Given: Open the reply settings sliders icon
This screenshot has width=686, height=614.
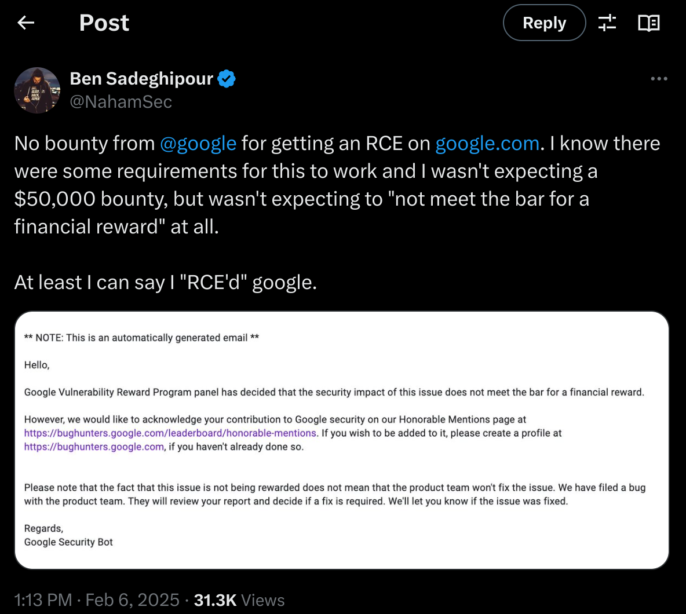Looking at the screenshot, I should (607, 22).
